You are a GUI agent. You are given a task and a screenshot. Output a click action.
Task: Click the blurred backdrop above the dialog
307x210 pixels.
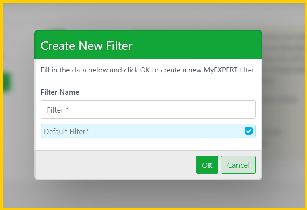coord(153,16)
